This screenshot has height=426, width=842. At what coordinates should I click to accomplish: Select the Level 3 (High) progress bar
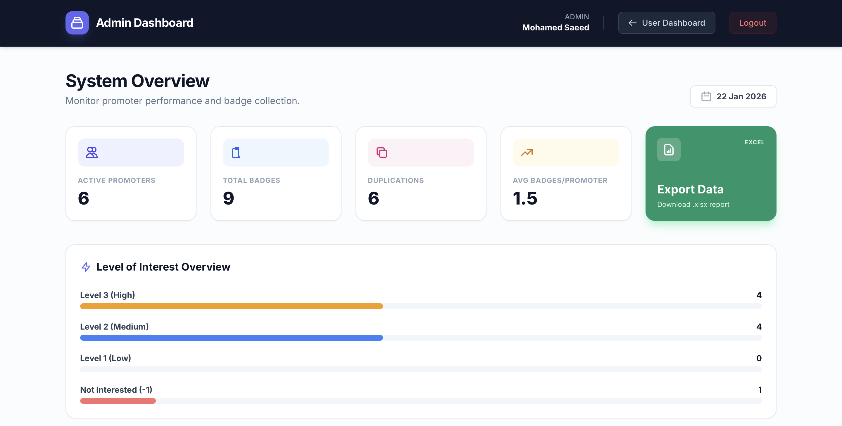coord(231,306)
